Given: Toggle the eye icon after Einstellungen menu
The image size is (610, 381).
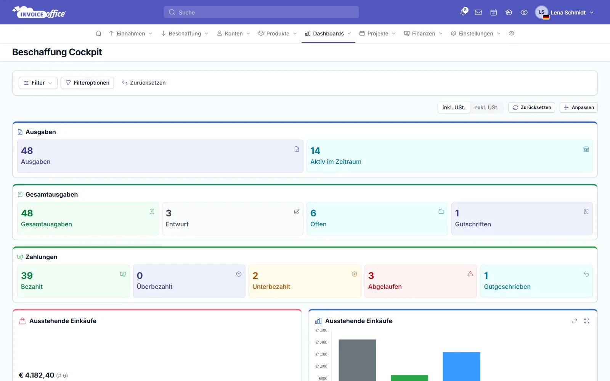Looking at the screenshot, I should coord(512,34).
